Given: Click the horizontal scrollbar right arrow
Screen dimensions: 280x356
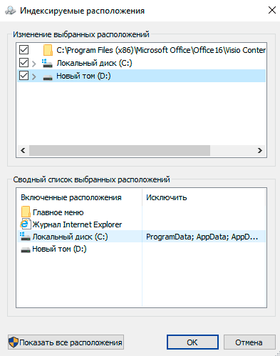Looking at the screenshot, I should 260,150.
